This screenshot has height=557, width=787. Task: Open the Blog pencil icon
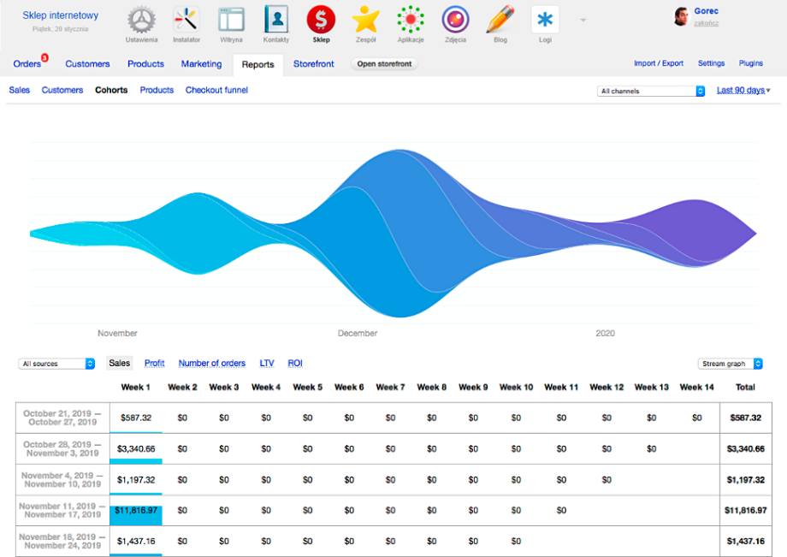coord(500,20)
